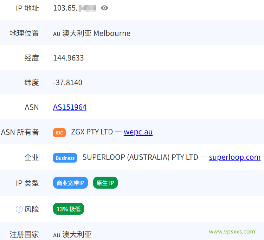Image resolution: width=264 pixels, height=240 pixels.
Task: Open the superloop.com link
Action: pyautogui.click(x=235, y=157)
